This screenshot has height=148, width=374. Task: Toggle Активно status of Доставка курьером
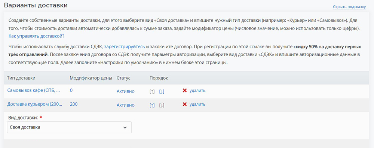tap(125, 105)
